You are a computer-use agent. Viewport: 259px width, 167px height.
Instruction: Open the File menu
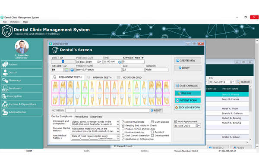[5, 22]
